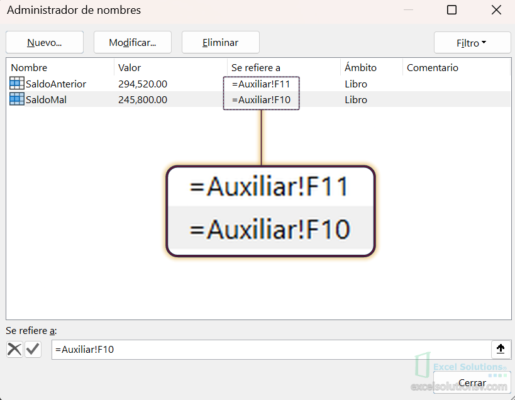Close the Administrador de nombres window

[x=496, y=10]
